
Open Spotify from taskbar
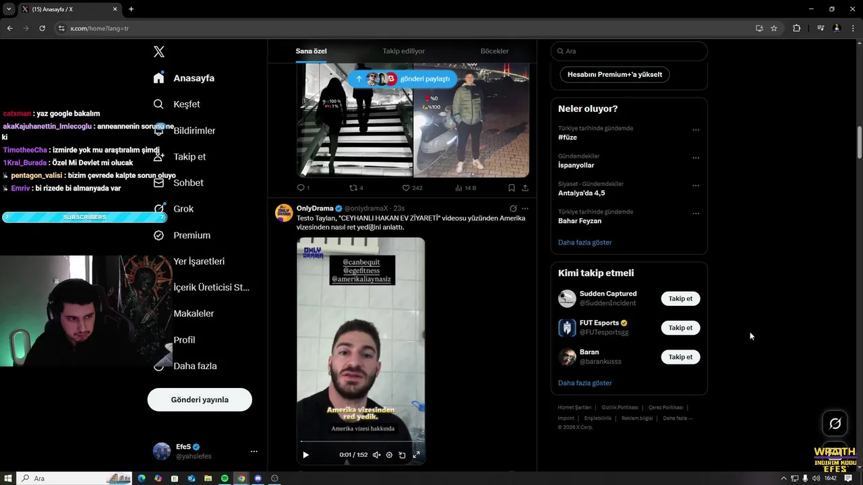225,478
